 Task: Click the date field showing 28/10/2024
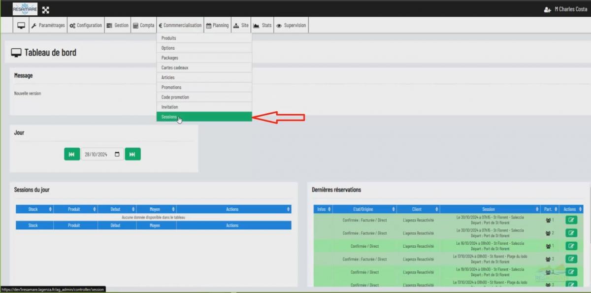tap(102, 154)
